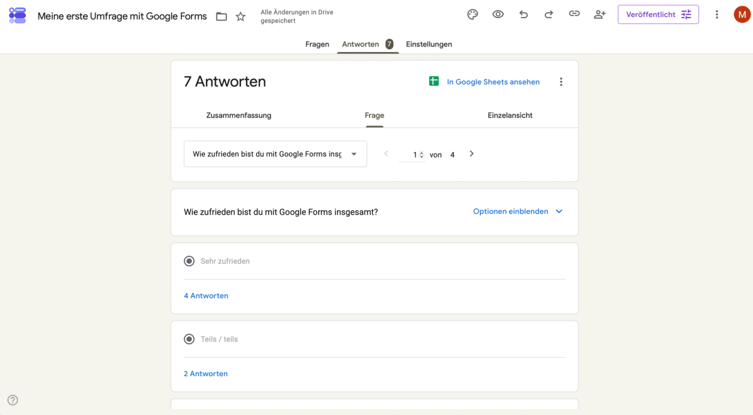Open the theme customization palette

[x=473, y=14]
